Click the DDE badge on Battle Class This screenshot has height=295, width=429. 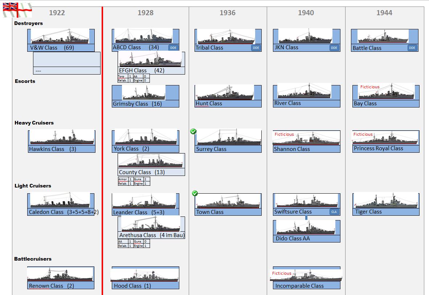click(x=412, y=48)
